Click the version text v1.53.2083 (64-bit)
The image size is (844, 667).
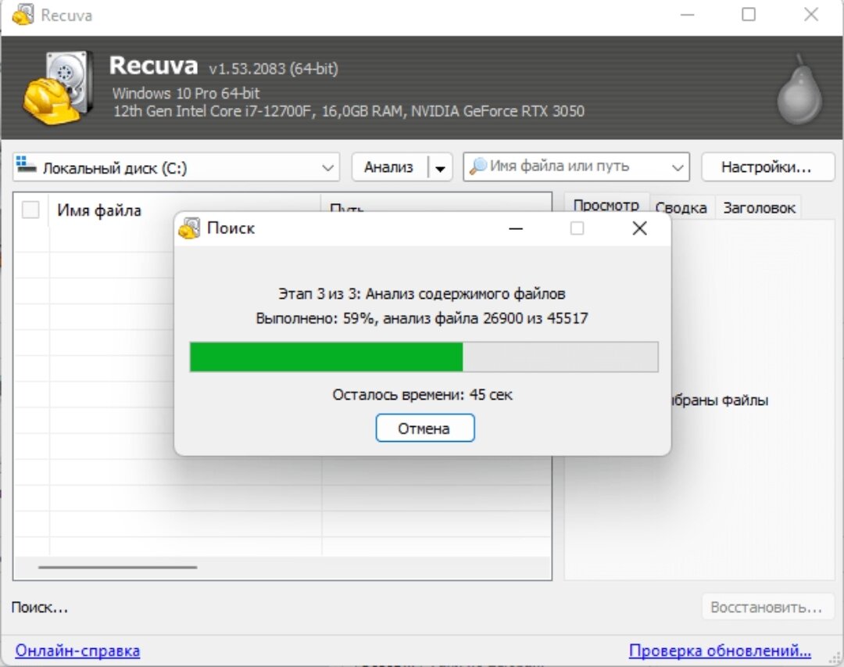pyautogui.click(x=274, y=69)
